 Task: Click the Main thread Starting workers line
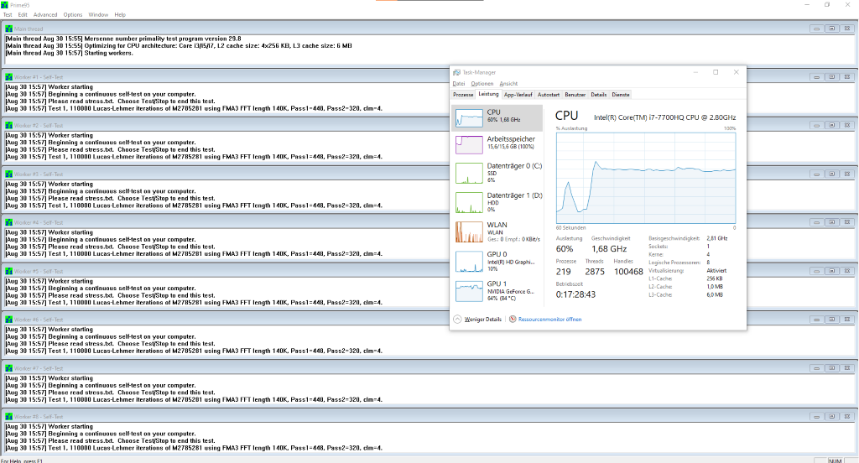tap(69, 53)
